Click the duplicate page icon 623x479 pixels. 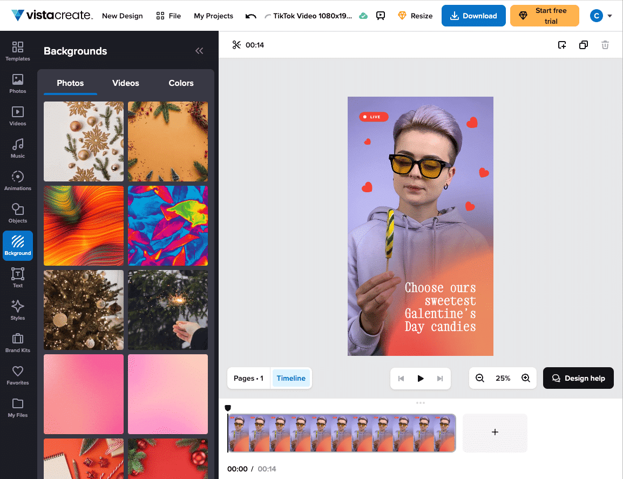[x=583, y=45]
